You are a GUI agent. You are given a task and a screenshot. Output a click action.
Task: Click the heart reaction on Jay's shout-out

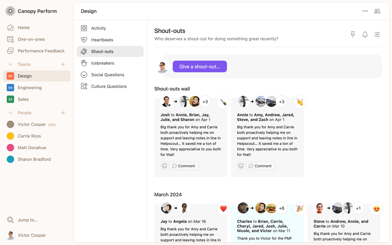[x=224, y=209]
